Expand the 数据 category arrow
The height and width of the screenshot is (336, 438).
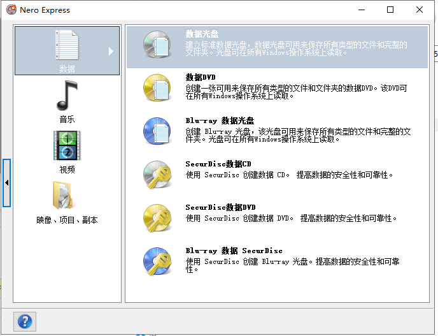[x=111, y=51]
